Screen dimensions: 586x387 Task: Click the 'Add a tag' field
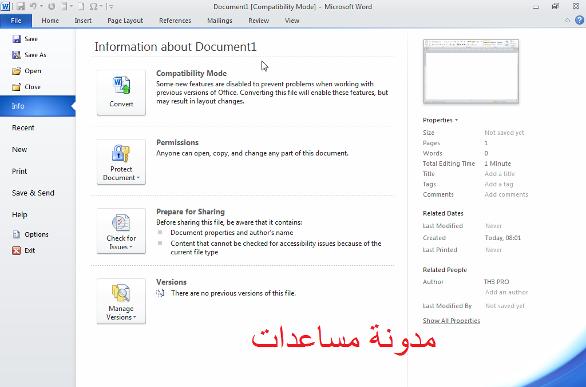coord(499,184)
